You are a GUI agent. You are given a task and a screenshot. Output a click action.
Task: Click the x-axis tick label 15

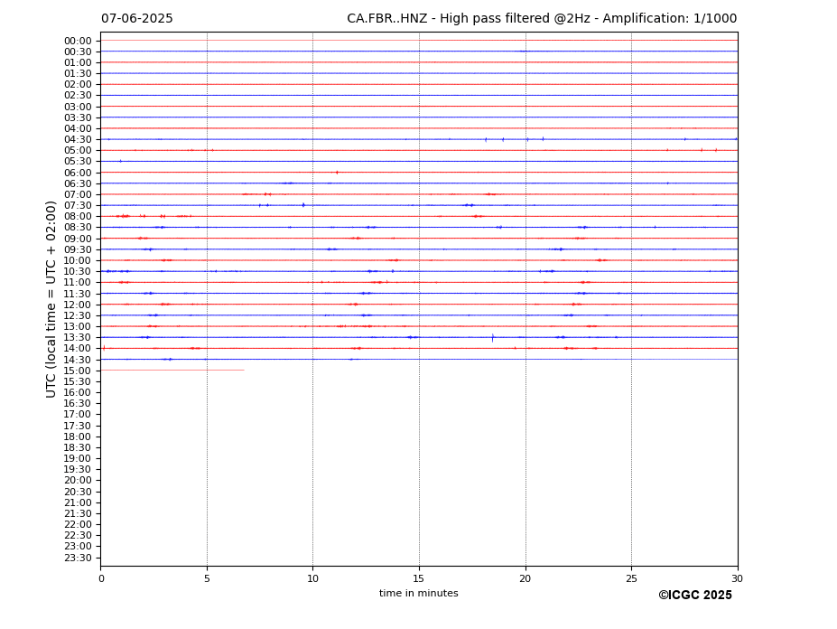[x=419, y=578]
